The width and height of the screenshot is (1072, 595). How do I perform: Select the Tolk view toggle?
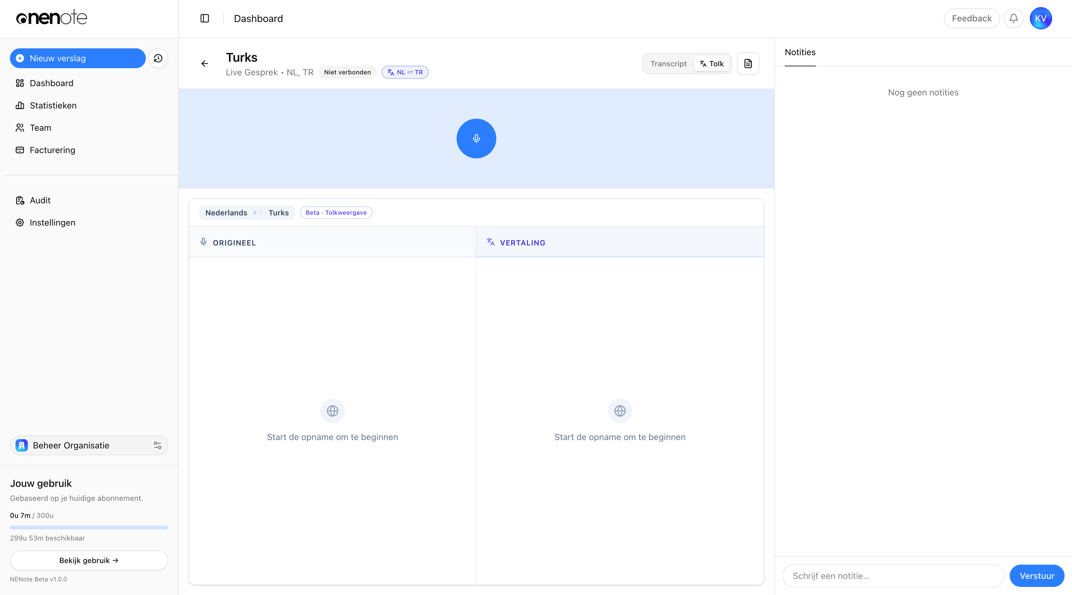712,64
